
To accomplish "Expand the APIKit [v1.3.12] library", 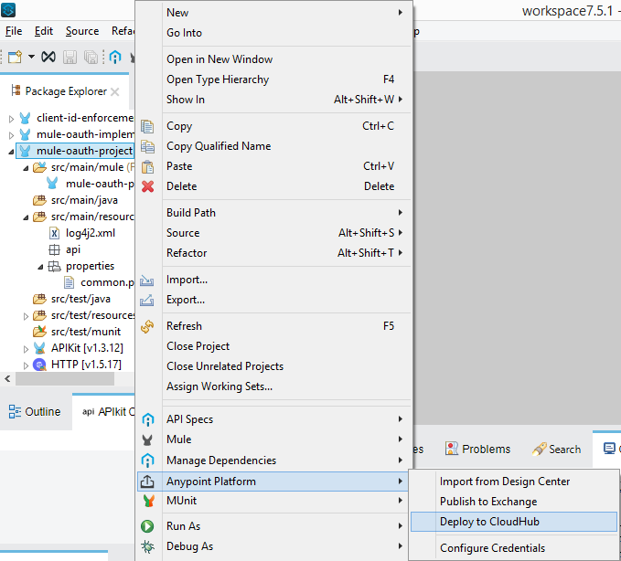I will tap(26, 349).
